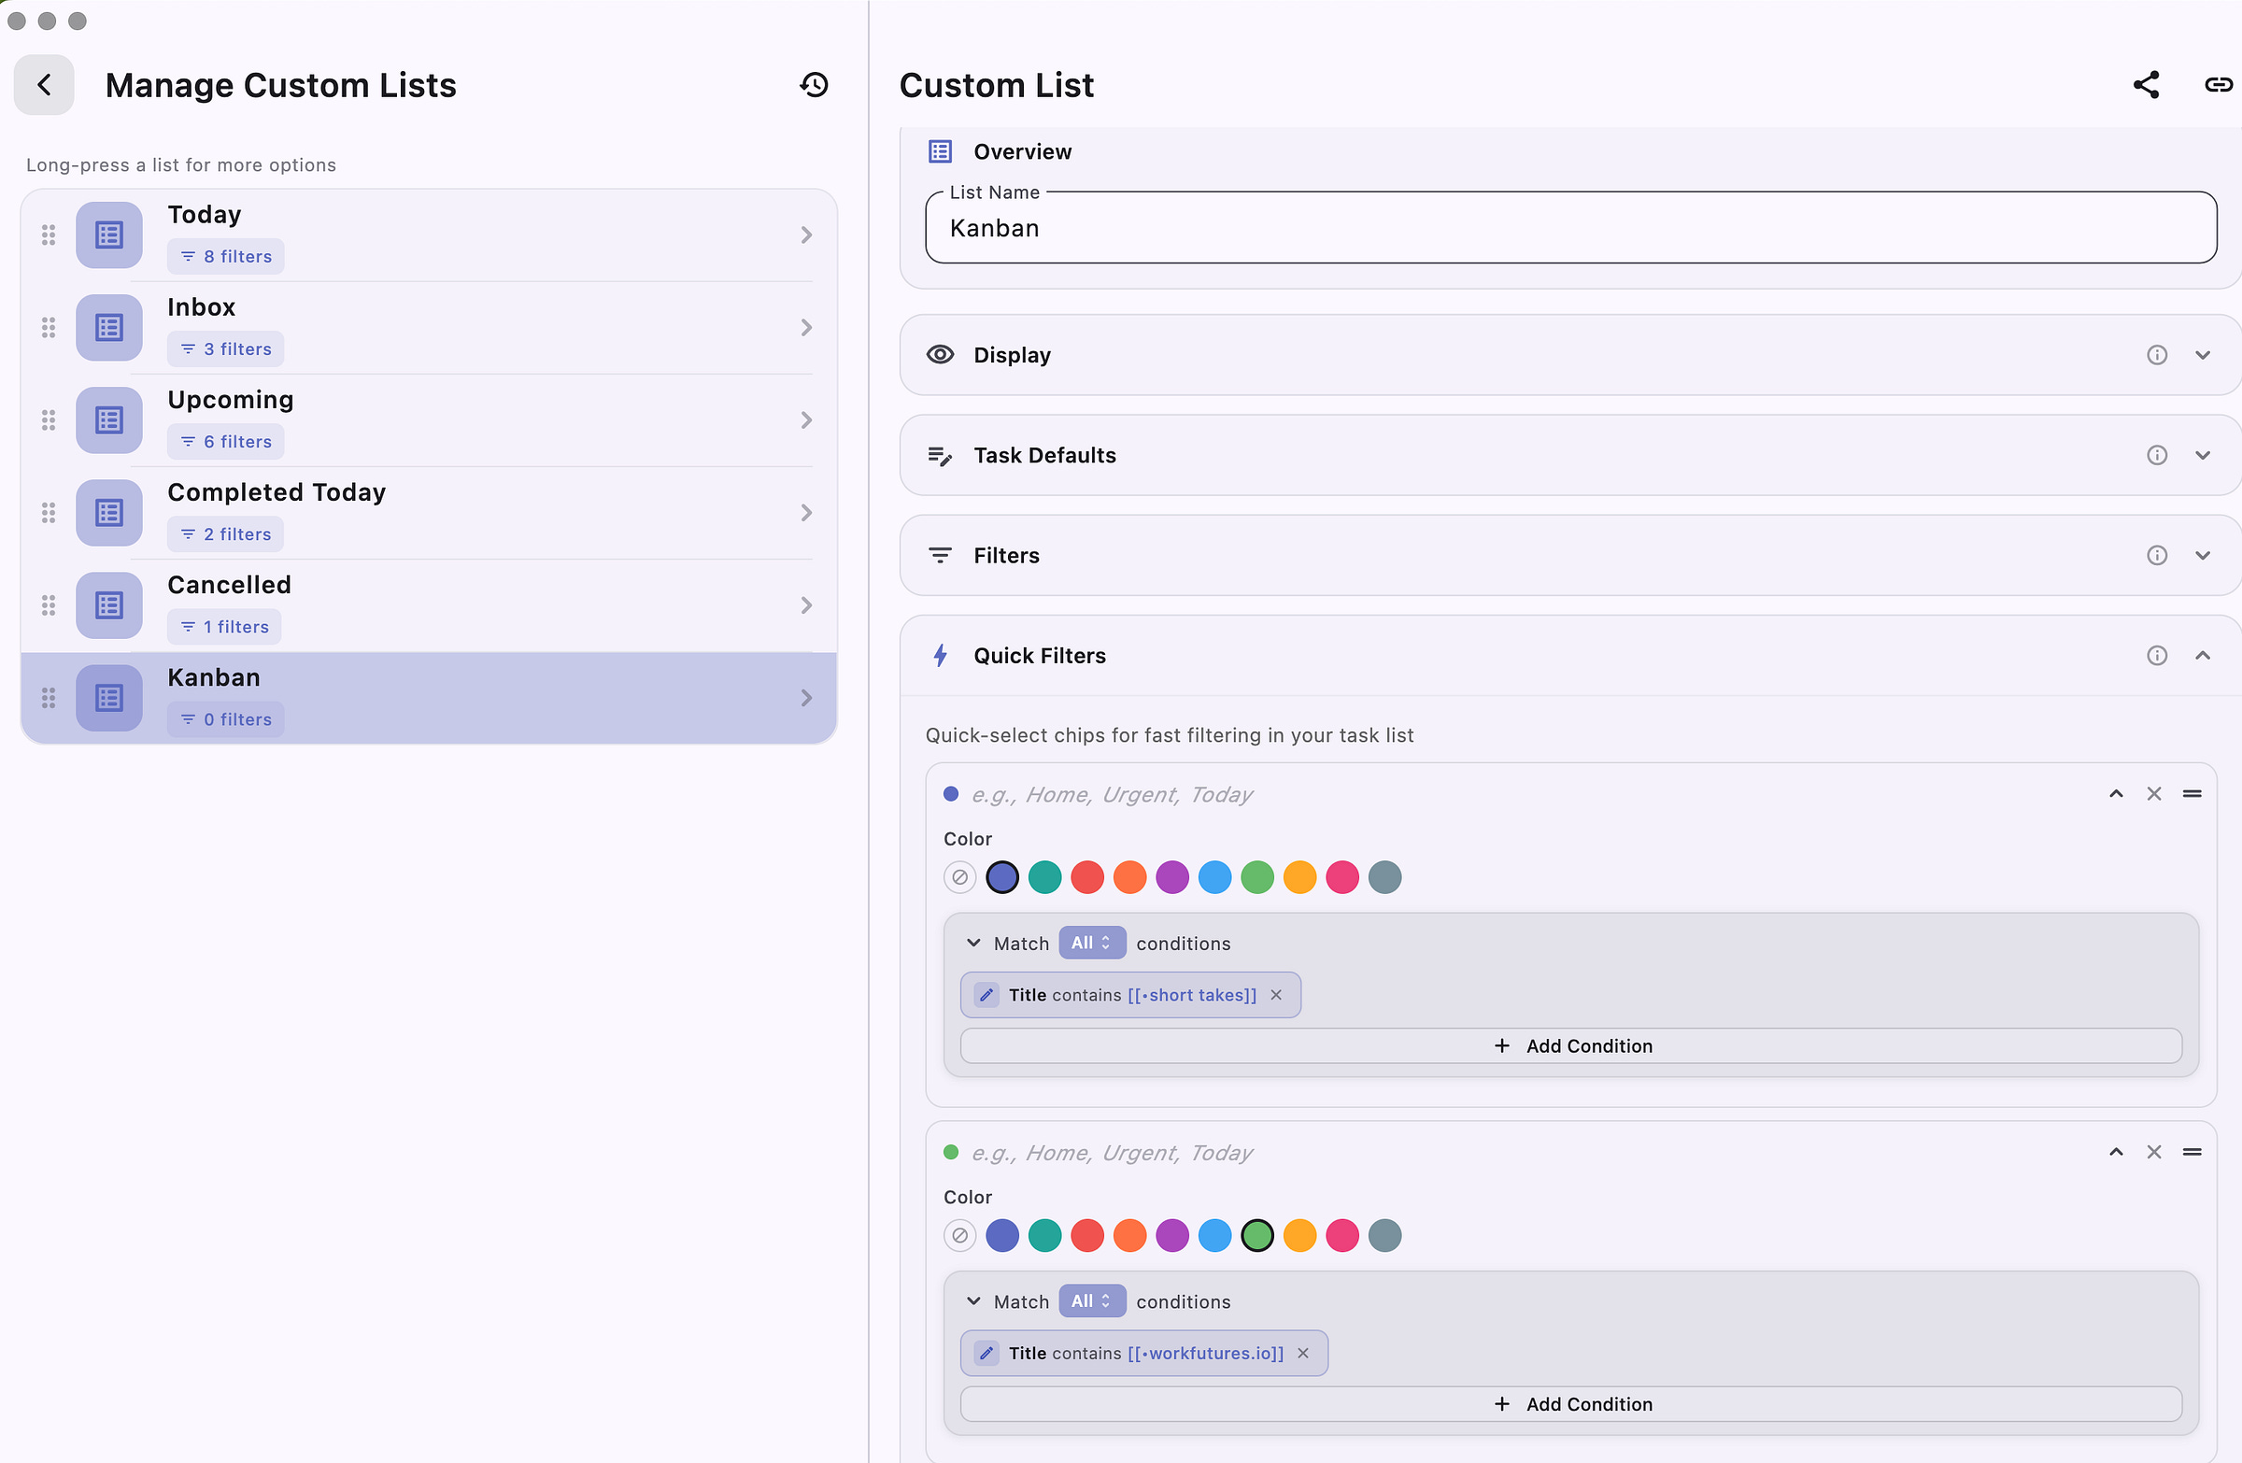The image size is (2242, 1463).
Task: Click Add Condition in first filter
Action: [x=1570, y=1045]
